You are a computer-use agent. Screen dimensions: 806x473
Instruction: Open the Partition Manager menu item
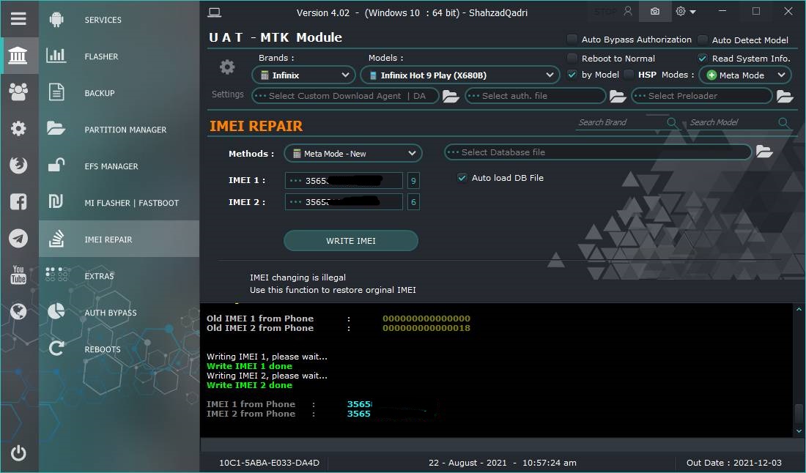pos(119,129)
